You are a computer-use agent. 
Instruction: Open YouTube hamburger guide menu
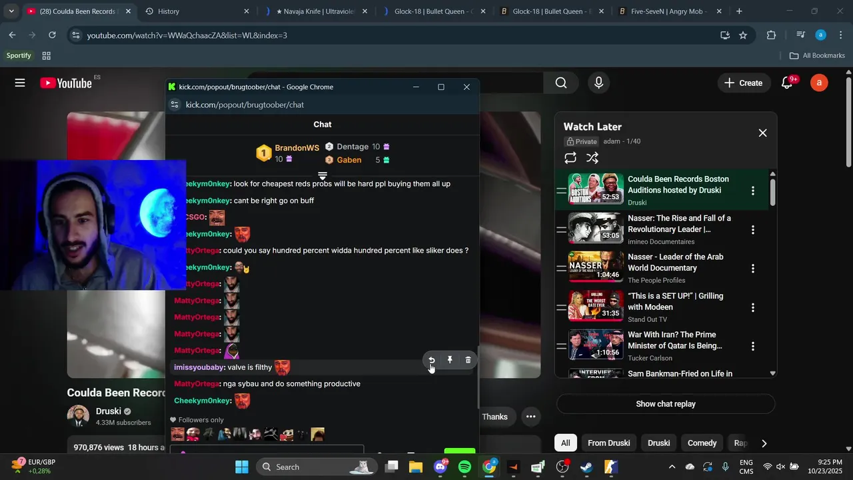tap(20, 83)
